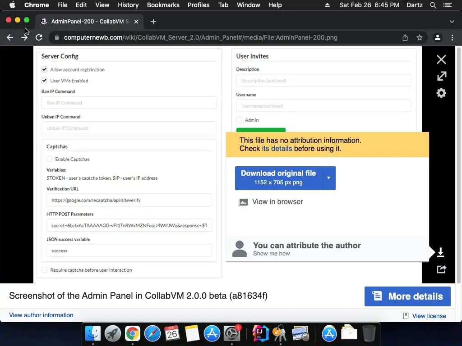Open the Chrome profile avatar
Image resolution: width=462 pixels, height=346 pixels.
tap(438, 37)
